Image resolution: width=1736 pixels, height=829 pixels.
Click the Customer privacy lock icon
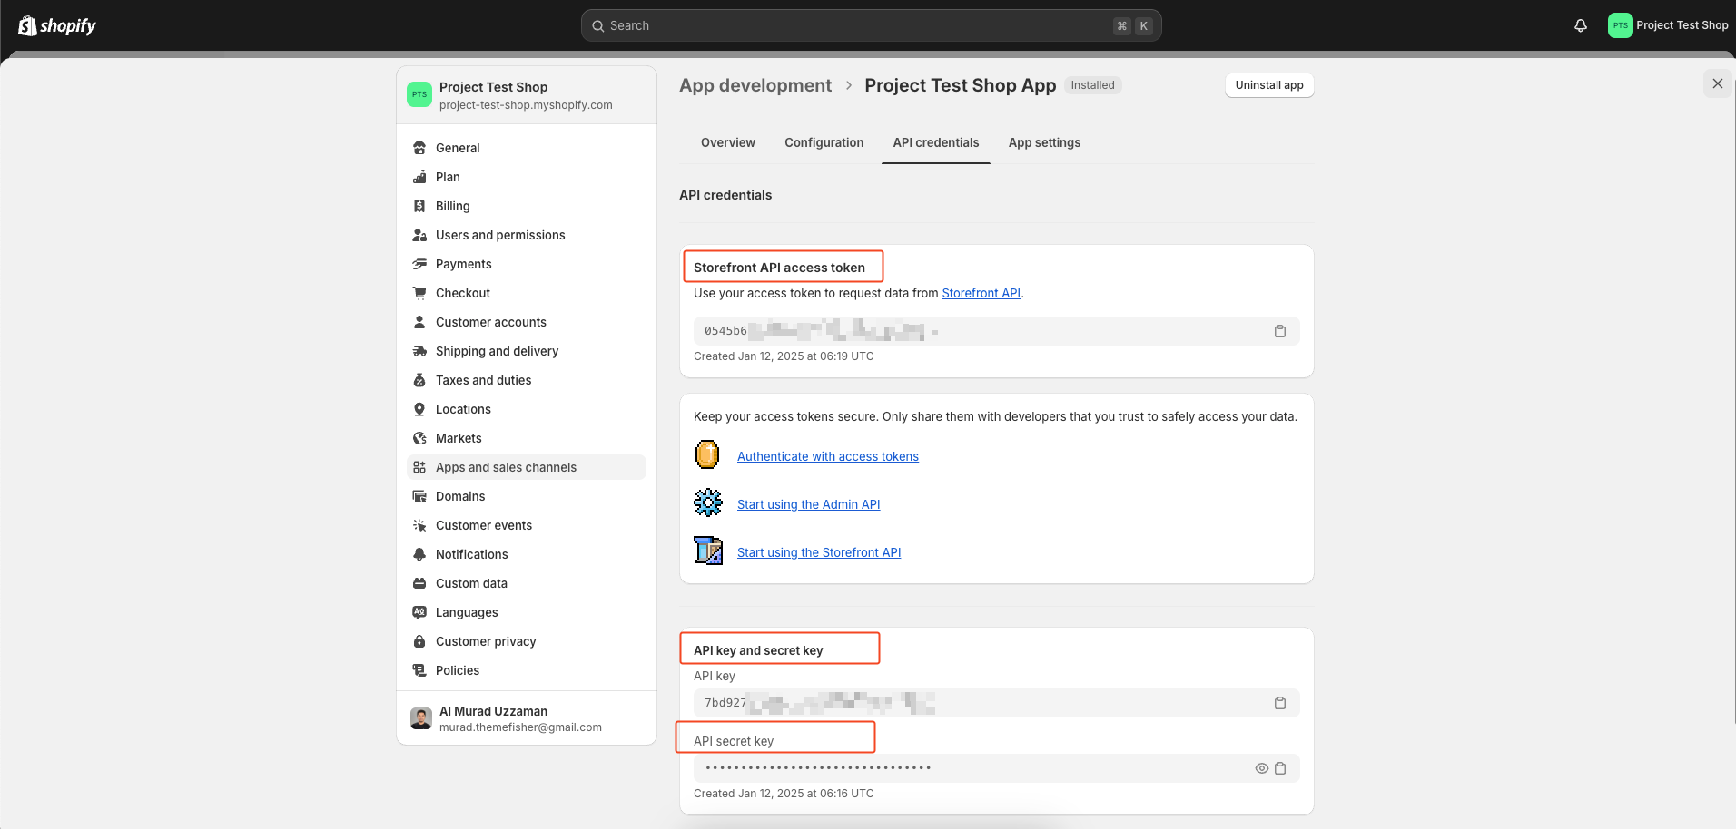click(x=419, y=641)
